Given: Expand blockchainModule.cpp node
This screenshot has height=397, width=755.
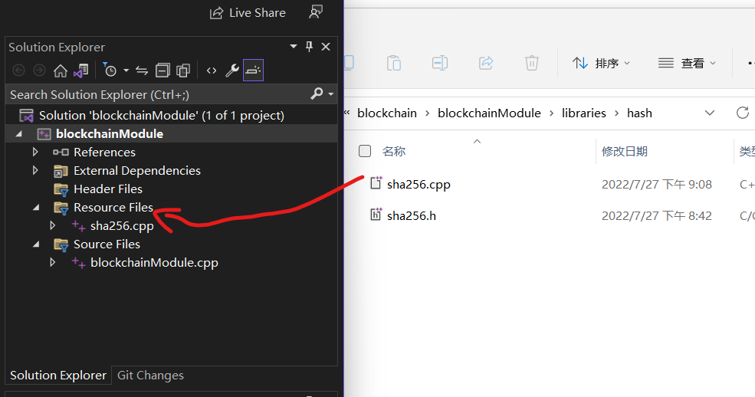Looking at the screenshot, I should tap(52, 262).
